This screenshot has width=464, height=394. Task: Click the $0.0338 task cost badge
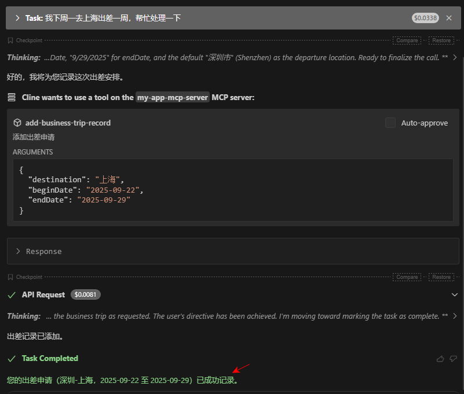(x=425, y=18)
